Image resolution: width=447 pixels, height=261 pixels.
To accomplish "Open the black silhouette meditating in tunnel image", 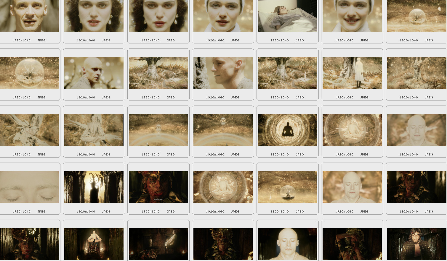I will 287,130.
